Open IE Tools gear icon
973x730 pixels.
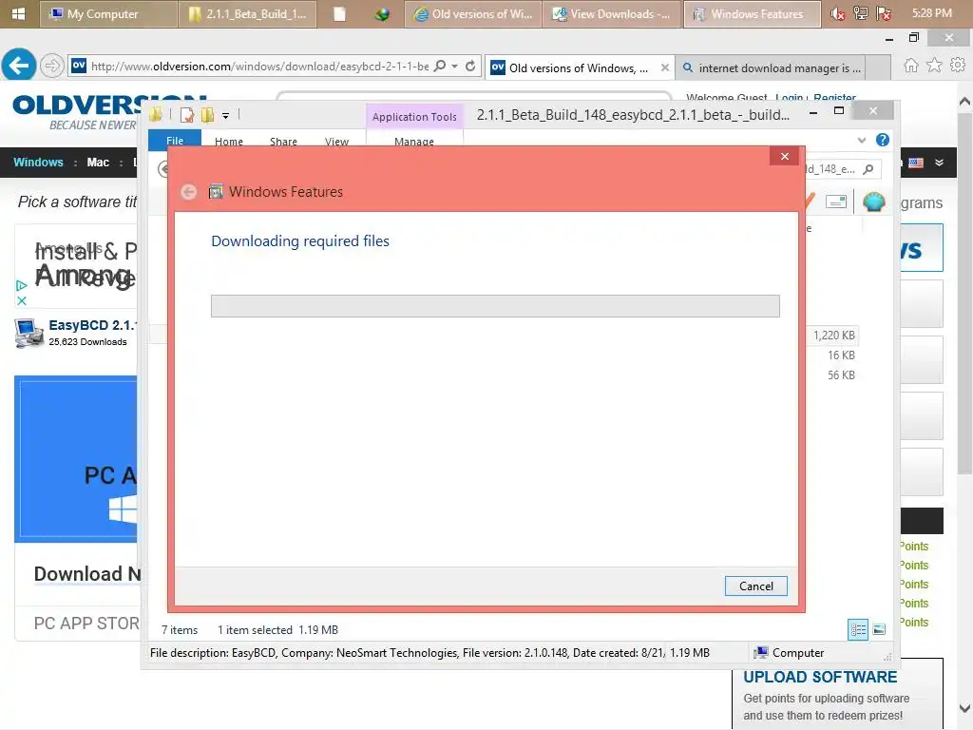click(x=958, y=65)
